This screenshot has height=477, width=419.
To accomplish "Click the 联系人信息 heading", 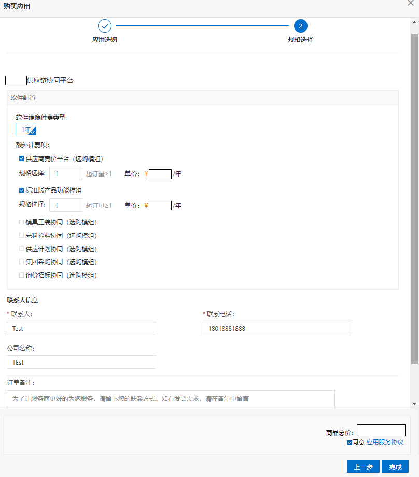I will tap(22, 300).
